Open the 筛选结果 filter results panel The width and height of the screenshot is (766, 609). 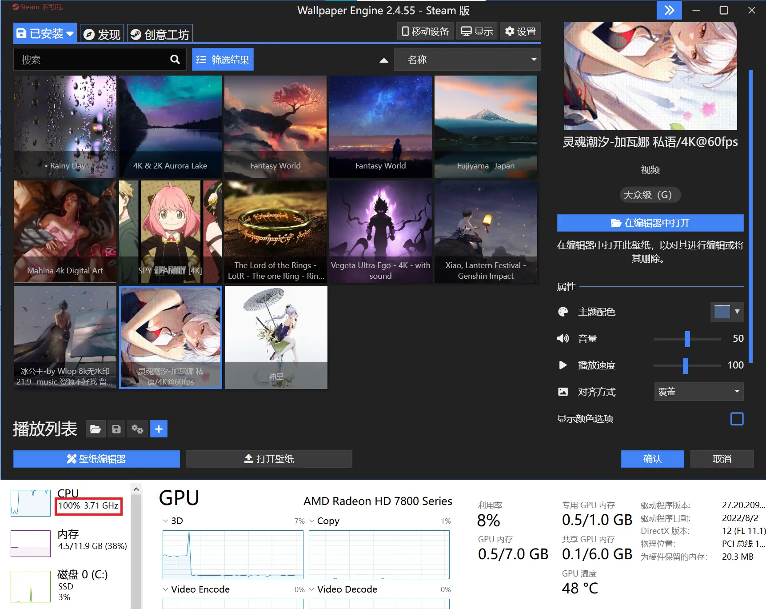pos(223,60)
